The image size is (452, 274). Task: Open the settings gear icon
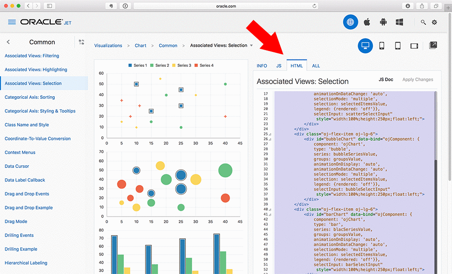434,22
